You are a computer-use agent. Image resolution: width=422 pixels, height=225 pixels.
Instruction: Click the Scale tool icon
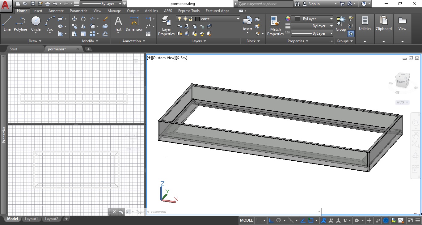(x=83, y=34)
